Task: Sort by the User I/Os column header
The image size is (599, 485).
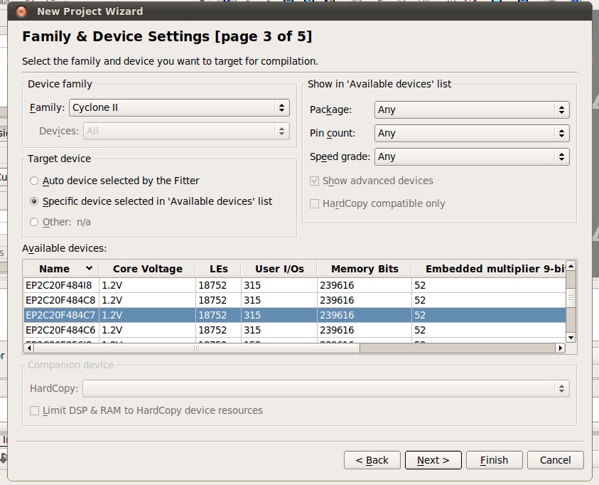Action: pos(279,269)
